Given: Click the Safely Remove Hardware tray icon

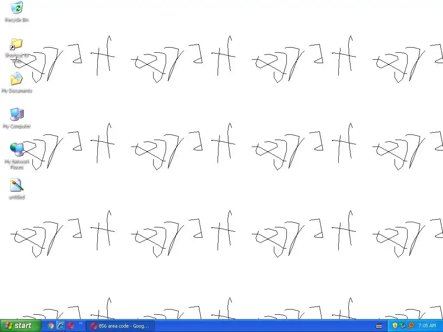Looking at the screenshot, I should (x=403, y=326).
